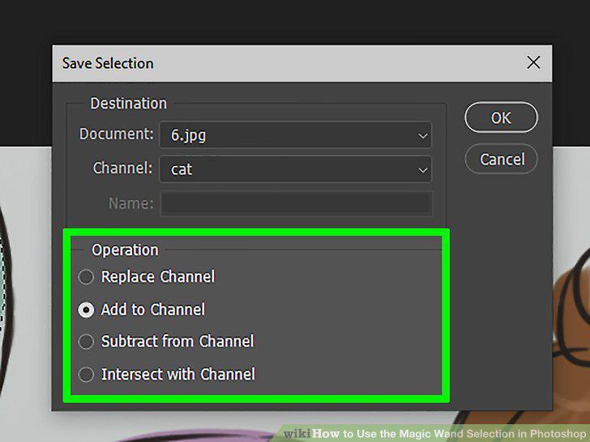Click the Save Selection title bar
Viewport: 590px width, 442px height.
[x=302, y=63]
